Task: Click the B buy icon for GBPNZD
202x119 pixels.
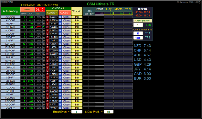Action: [x=60, y=81]
